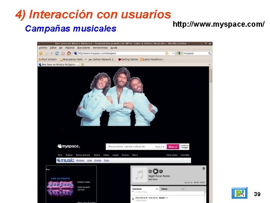The height and width of the screenshot is (203, 270).
Task: Click the greyed Forward arrow button
Action: point(46,53)
